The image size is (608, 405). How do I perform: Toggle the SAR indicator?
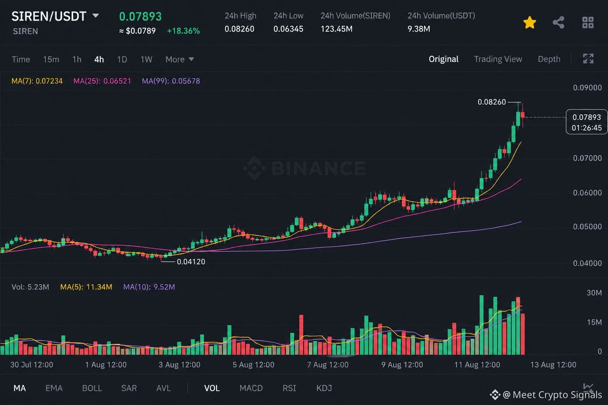point(129,388)
